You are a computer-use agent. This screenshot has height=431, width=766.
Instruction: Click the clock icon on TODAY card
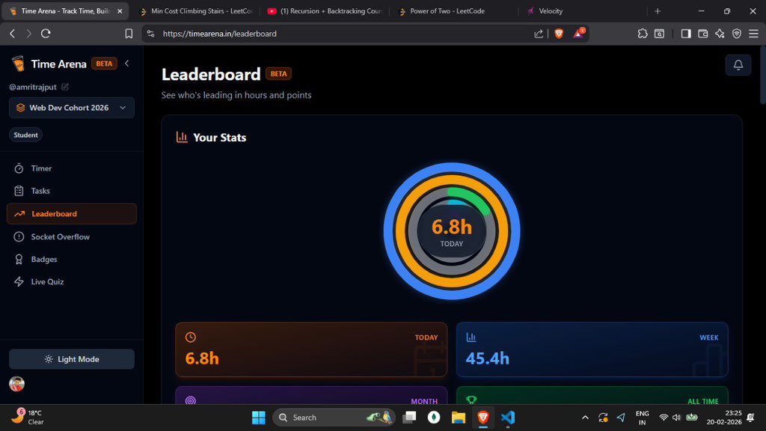tap(191, 337)
